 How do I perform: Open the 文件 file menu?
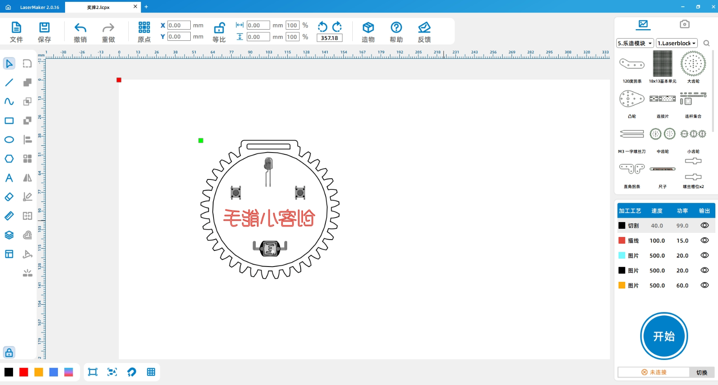tap(16, 32)
